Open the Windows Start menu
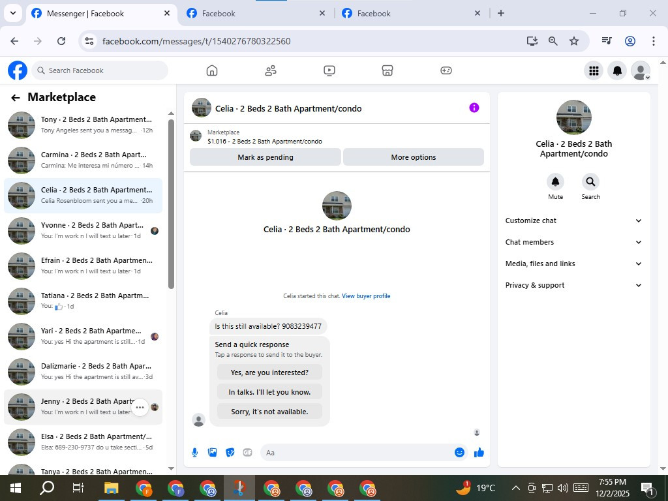 click(x=16, y=488)
